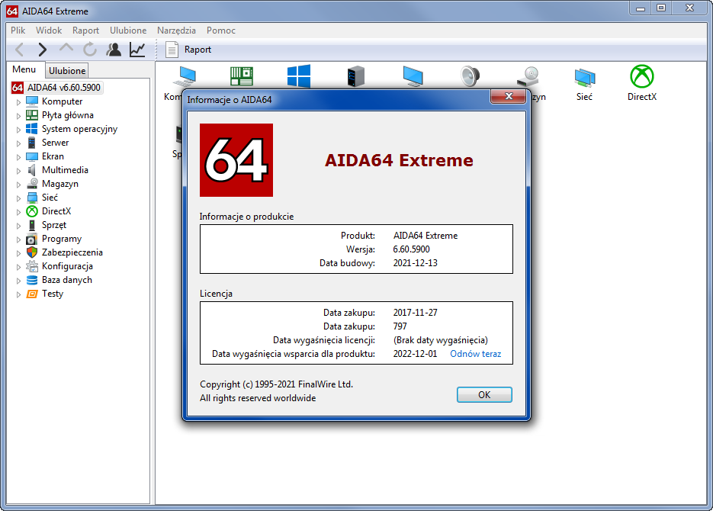Click the Odnów teraz link
This screenshot has height=511, width=713.
[x=476, y=354]
